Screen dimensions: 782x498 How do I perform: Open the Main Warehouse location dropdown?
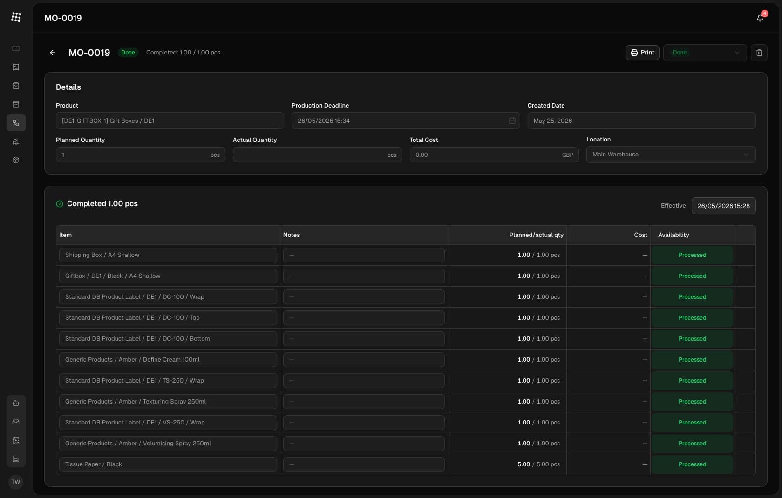pyautogui.click(x=671, y=155)
